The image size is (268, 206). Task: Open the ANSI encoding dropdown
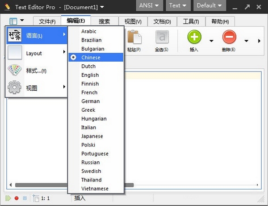pos(149,5)
